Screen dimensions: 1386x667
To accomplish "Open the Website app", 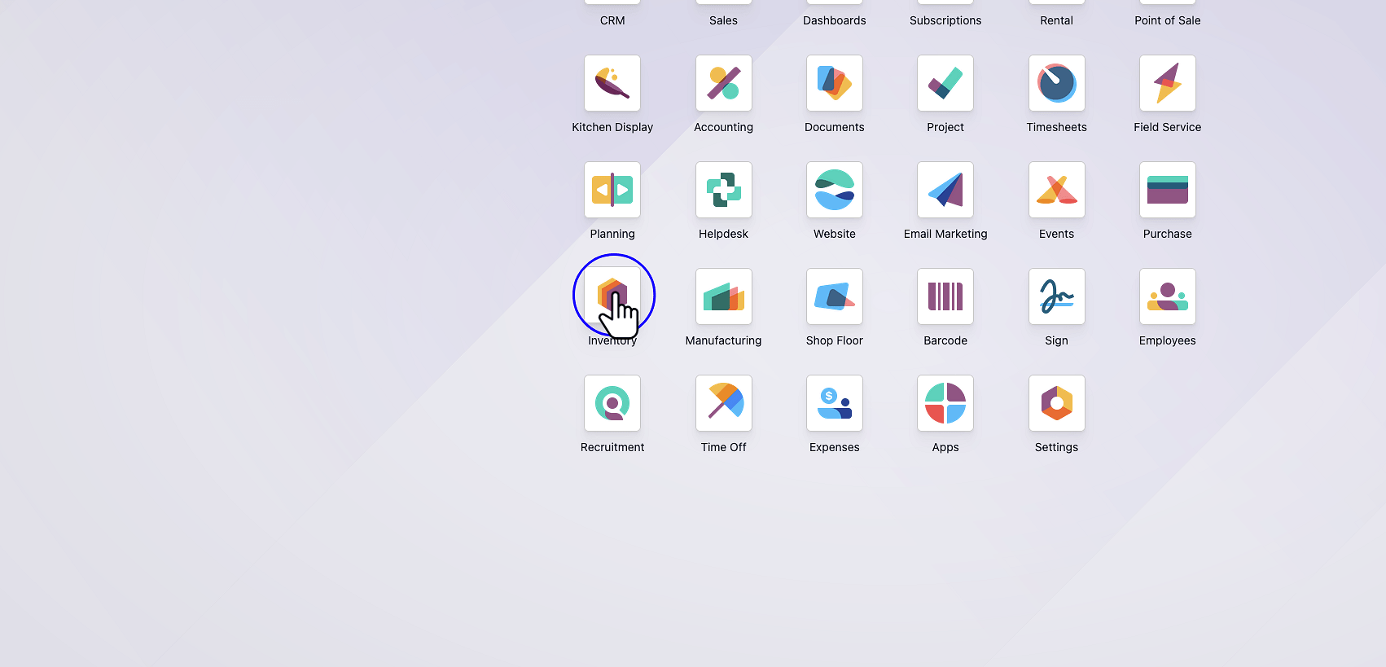I will 835,190.
